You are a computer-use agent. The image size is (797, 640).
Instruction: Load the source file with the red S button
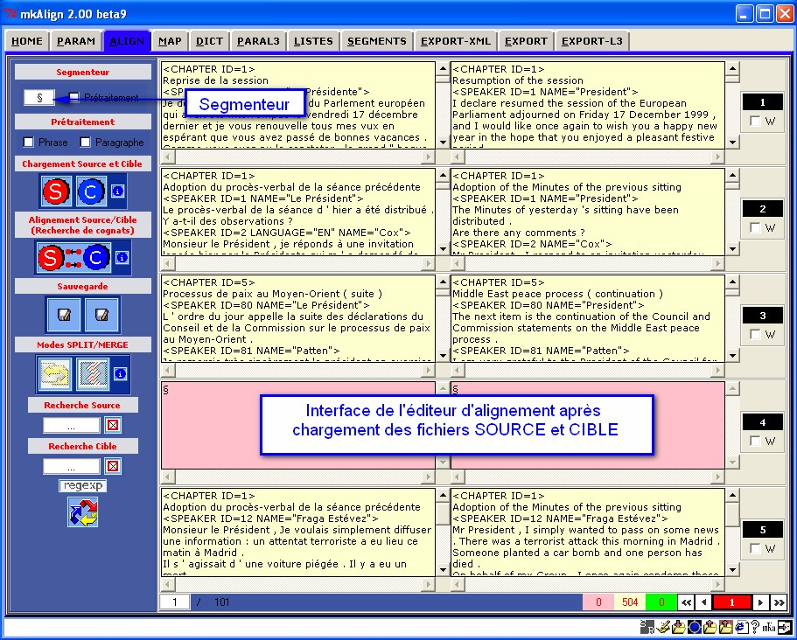pyautogui.click(x=56, y=191)
